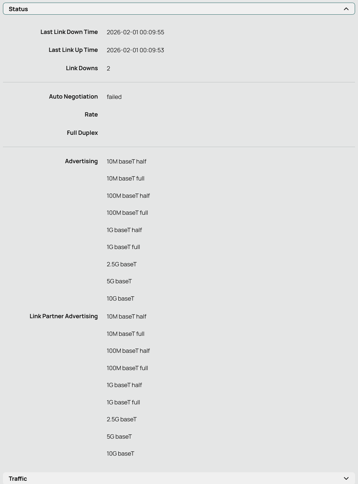
Task: Collapse the Status section chevron
Action: click(x=346, y=9)
